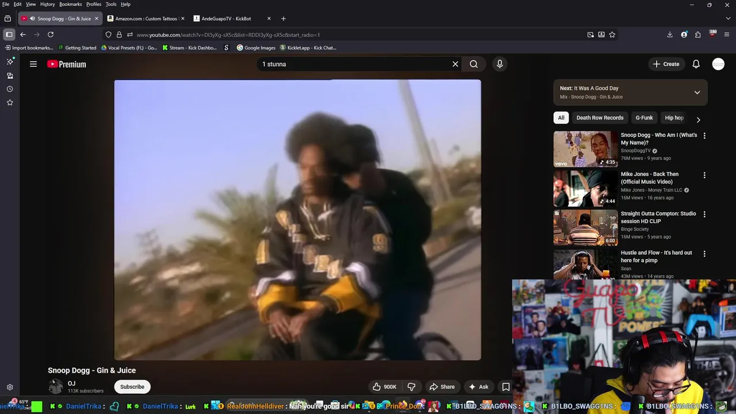Close the Amazon tab

pos(183,18)
